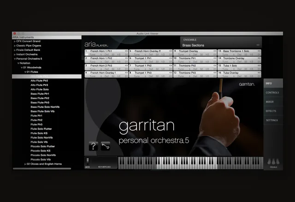Image resolution: width=295 pixels, height=202 pixels.
Task: Collapse the Notation folder
Action: click(18, 63)
